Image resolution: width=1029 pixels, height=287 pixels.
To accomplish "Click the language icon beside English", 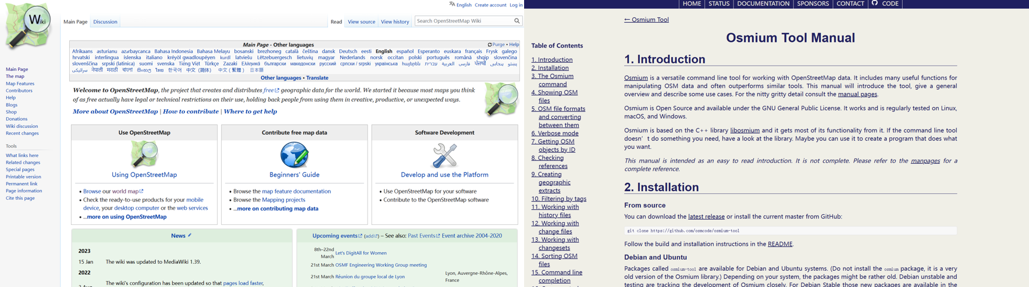I will (452, 4).
